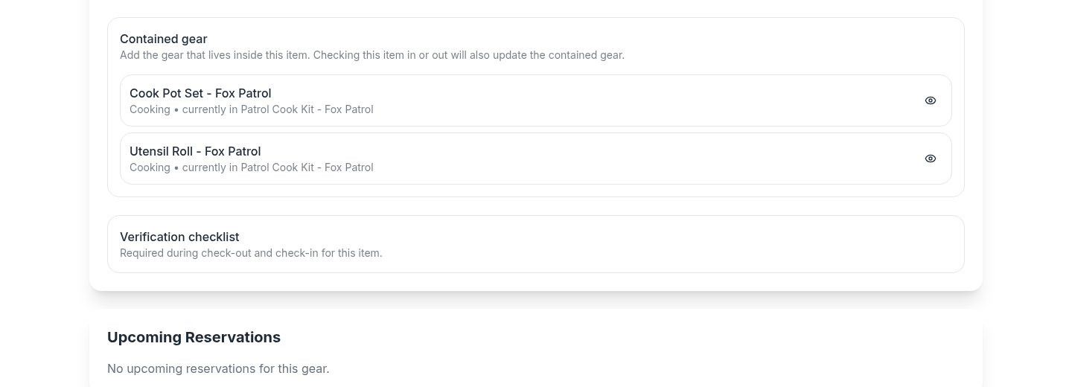
Task: Click the Contained gear description text
Action: point(371,55)
